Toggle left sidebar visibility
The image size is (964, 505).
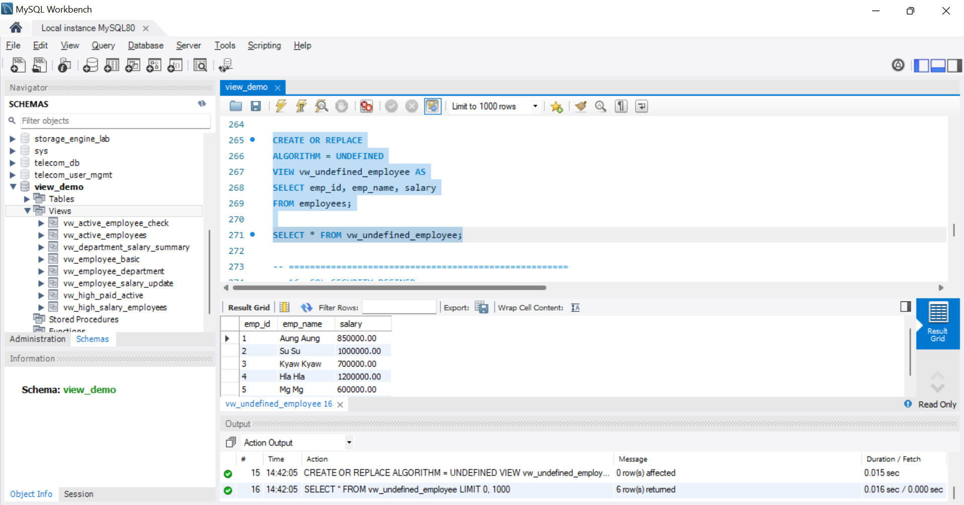click(921, 65)
